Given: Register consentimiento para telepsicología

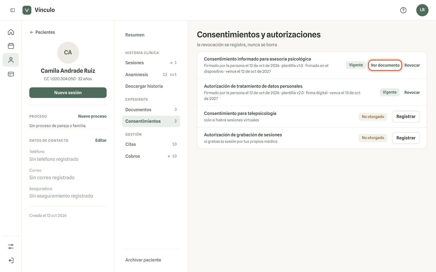Looking at the screenshot, I should coord(406,116).
